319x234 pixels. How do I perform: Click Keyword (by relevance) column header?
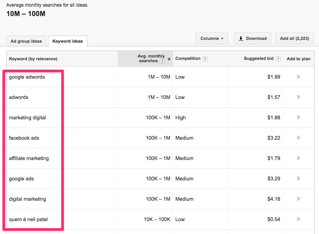coord(33,59)
